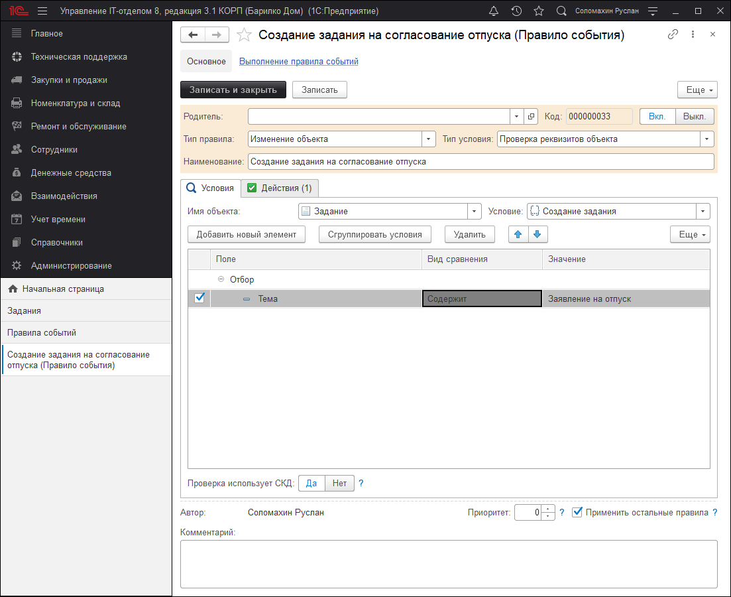Open favorites star in title bar

click(x=538, y=11)
